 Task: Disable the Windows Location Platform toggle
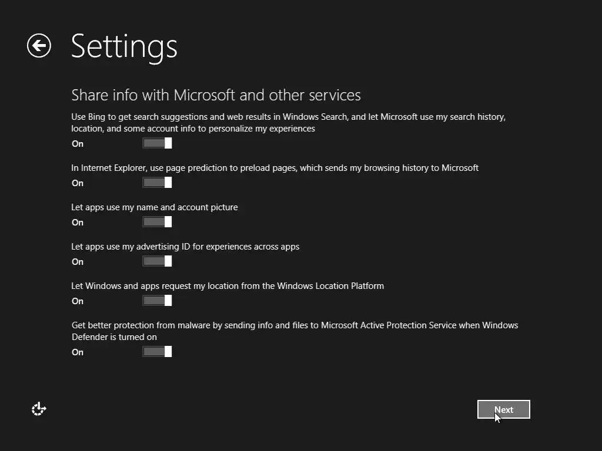(157, 301)
